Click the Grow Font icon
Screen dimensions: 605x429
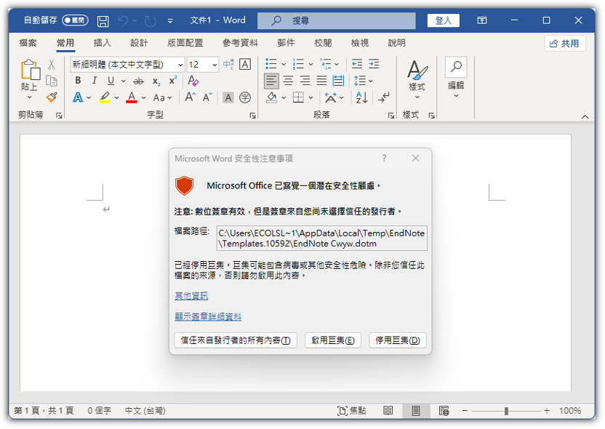tap(191, 97)
